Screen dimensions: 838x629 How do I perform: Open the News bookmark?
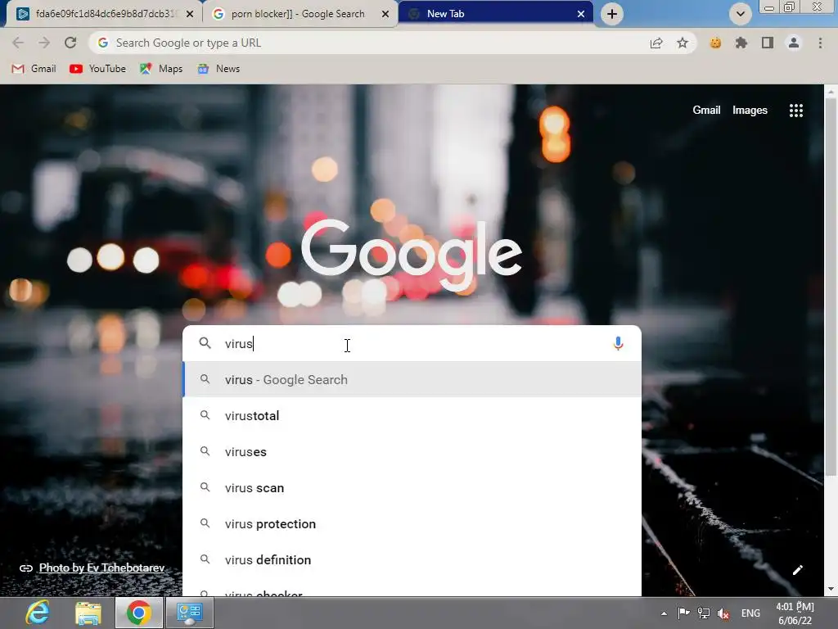click(x=219, y=69)
